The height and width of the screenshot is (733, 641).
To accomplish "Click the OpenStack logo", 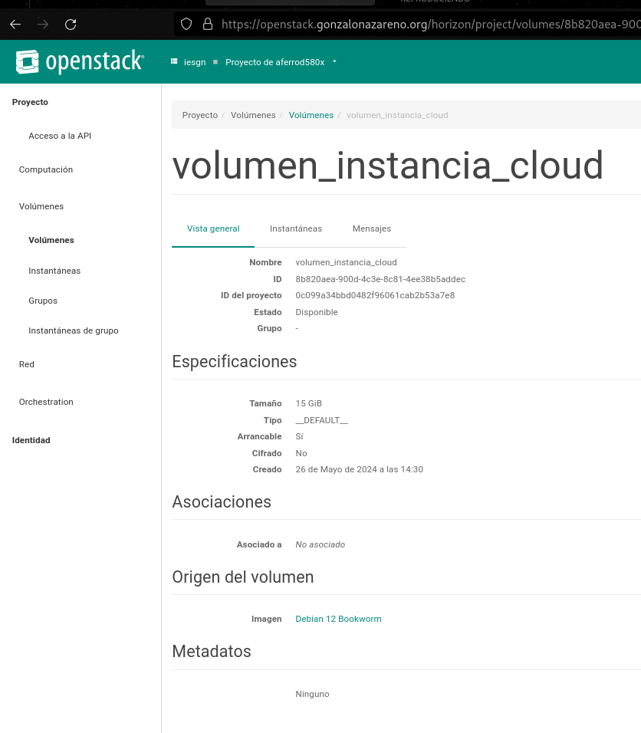I will 80,61.
